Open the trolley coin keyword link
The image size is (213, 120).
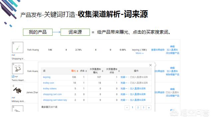click(49, 83)
